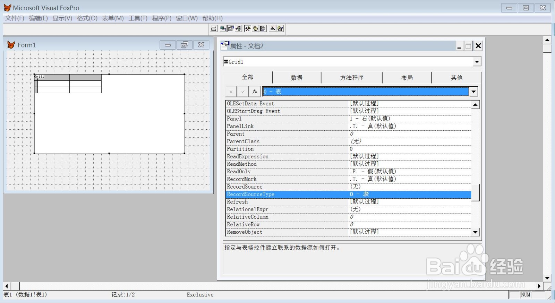Select the RelativeRow property row
Screen dimensions: 555x303
point(348,225)
